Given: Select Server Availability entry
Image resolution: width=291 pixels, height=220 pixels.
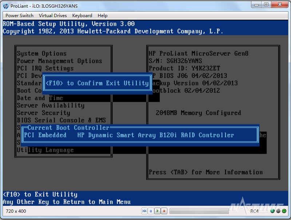Looking at the screenshot, I should point(51,105).
